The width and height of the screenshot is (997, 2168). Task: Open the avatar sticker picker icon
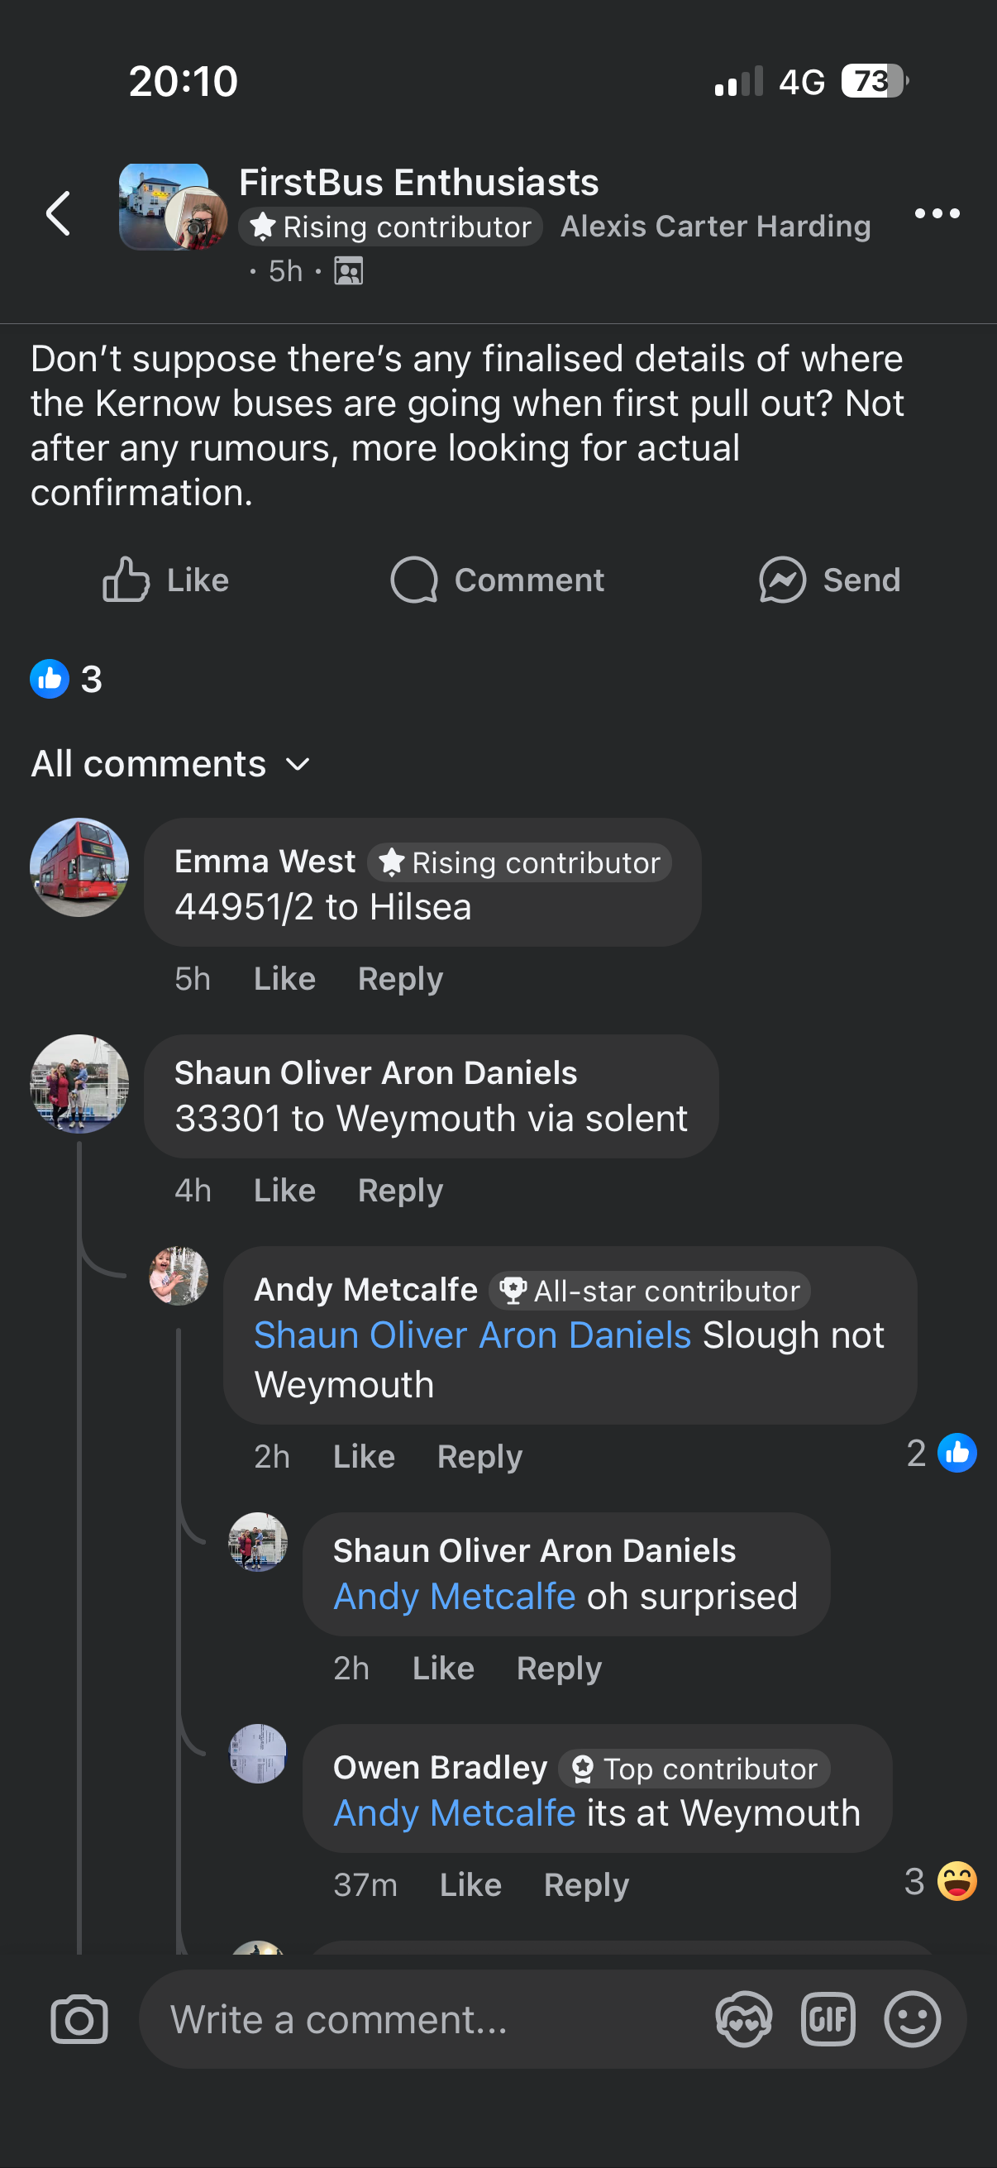coord(744,2019)
